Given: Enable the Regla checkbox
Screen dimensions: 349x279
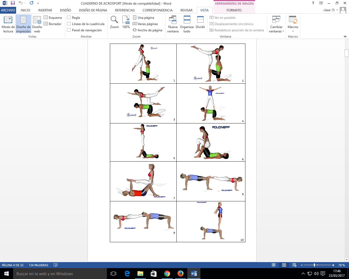Looking at the screenshot, I should click(69, 18).
